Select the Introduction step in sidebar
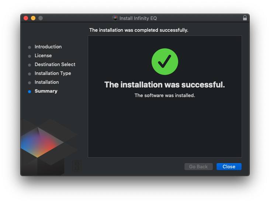 pos(48,47)
